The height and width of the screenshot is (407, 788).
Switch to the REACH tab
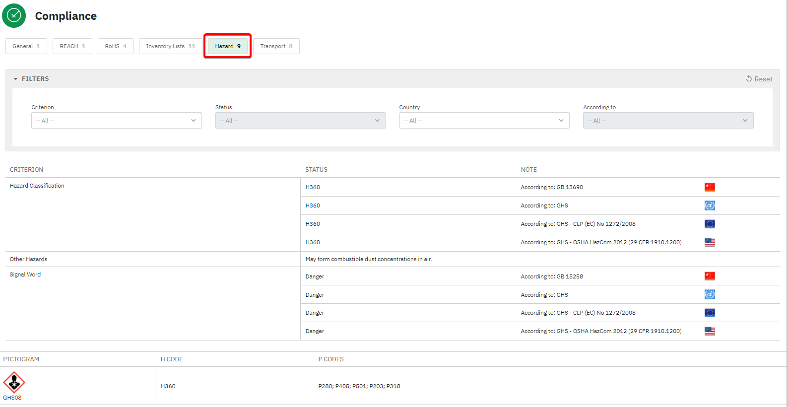coord(72,46)
